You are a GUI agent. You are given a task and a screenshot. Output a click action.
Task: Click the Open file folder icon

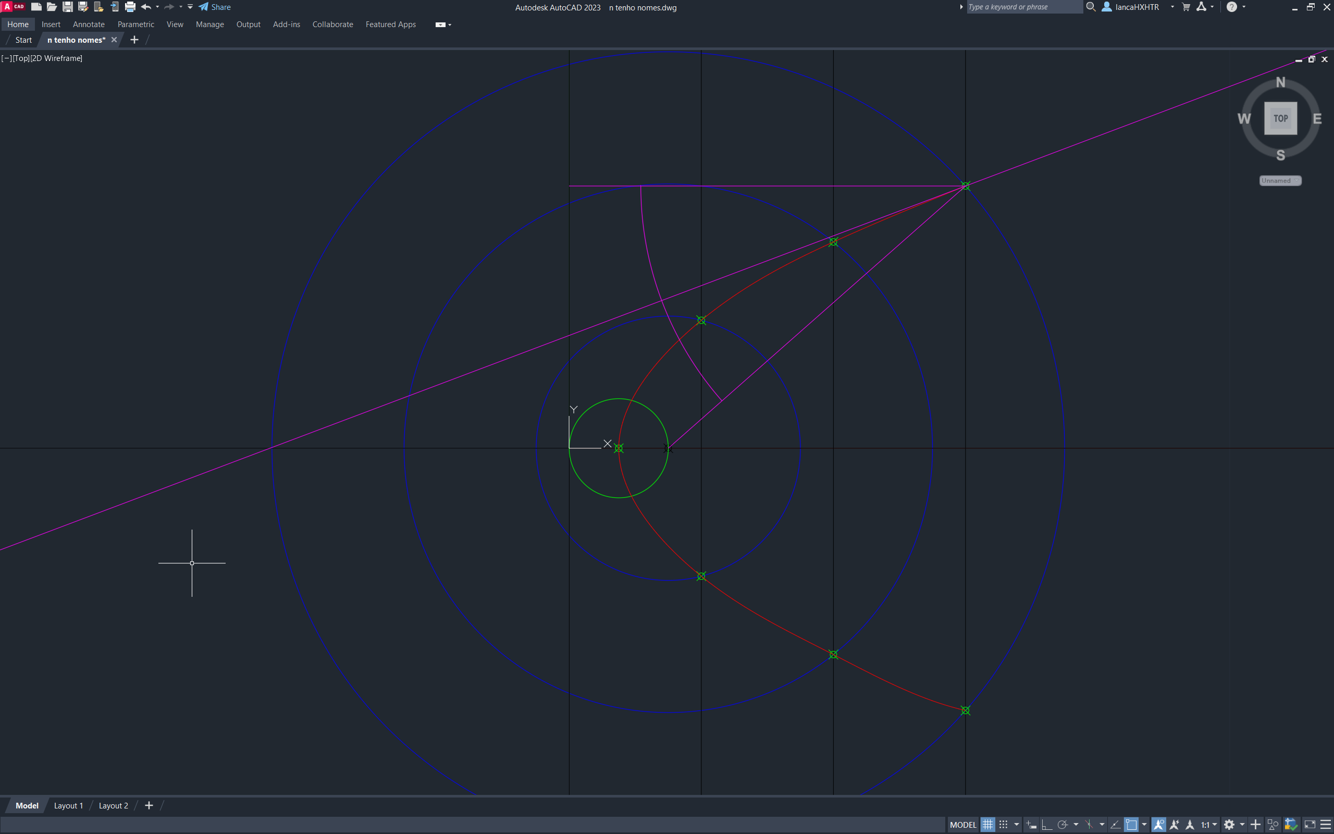[52, 7]
